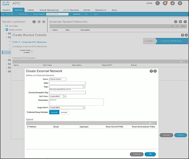Download the External Routed Networks table

tap(177, 26)
